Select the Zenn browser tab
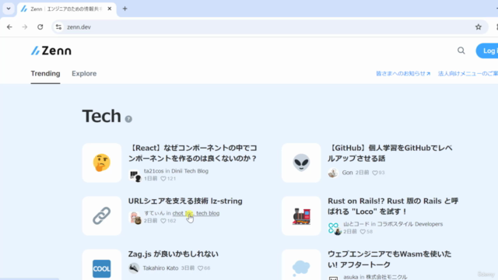Viewport: 498px width, 280px height. (67, 9)
